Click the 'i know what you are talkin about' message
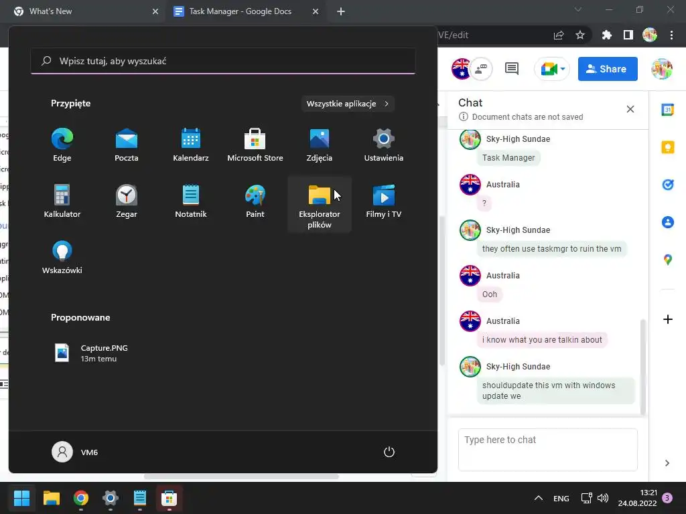The width and height of the screenshot is (686, 514). (541, 339)
